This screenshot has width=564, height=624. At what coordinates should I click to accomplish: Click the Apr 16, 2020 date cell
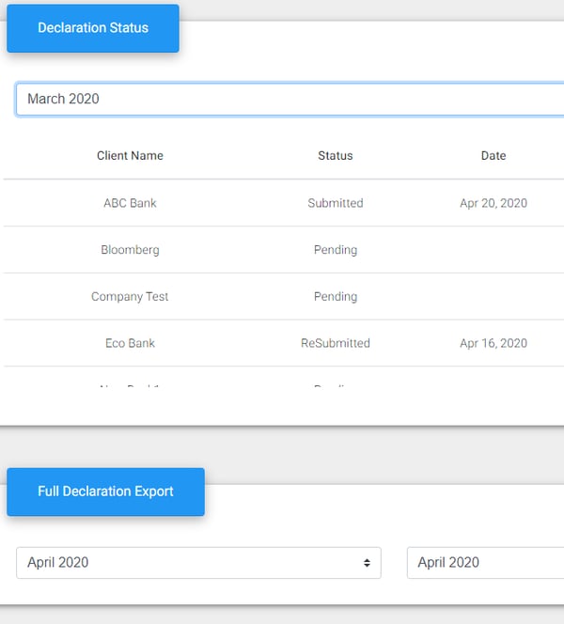pos(493,343)
